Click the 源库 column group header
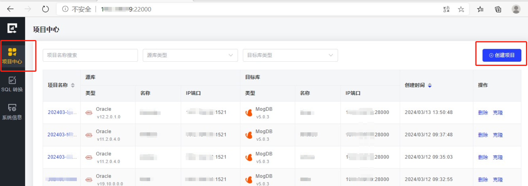 pos(91,77)
